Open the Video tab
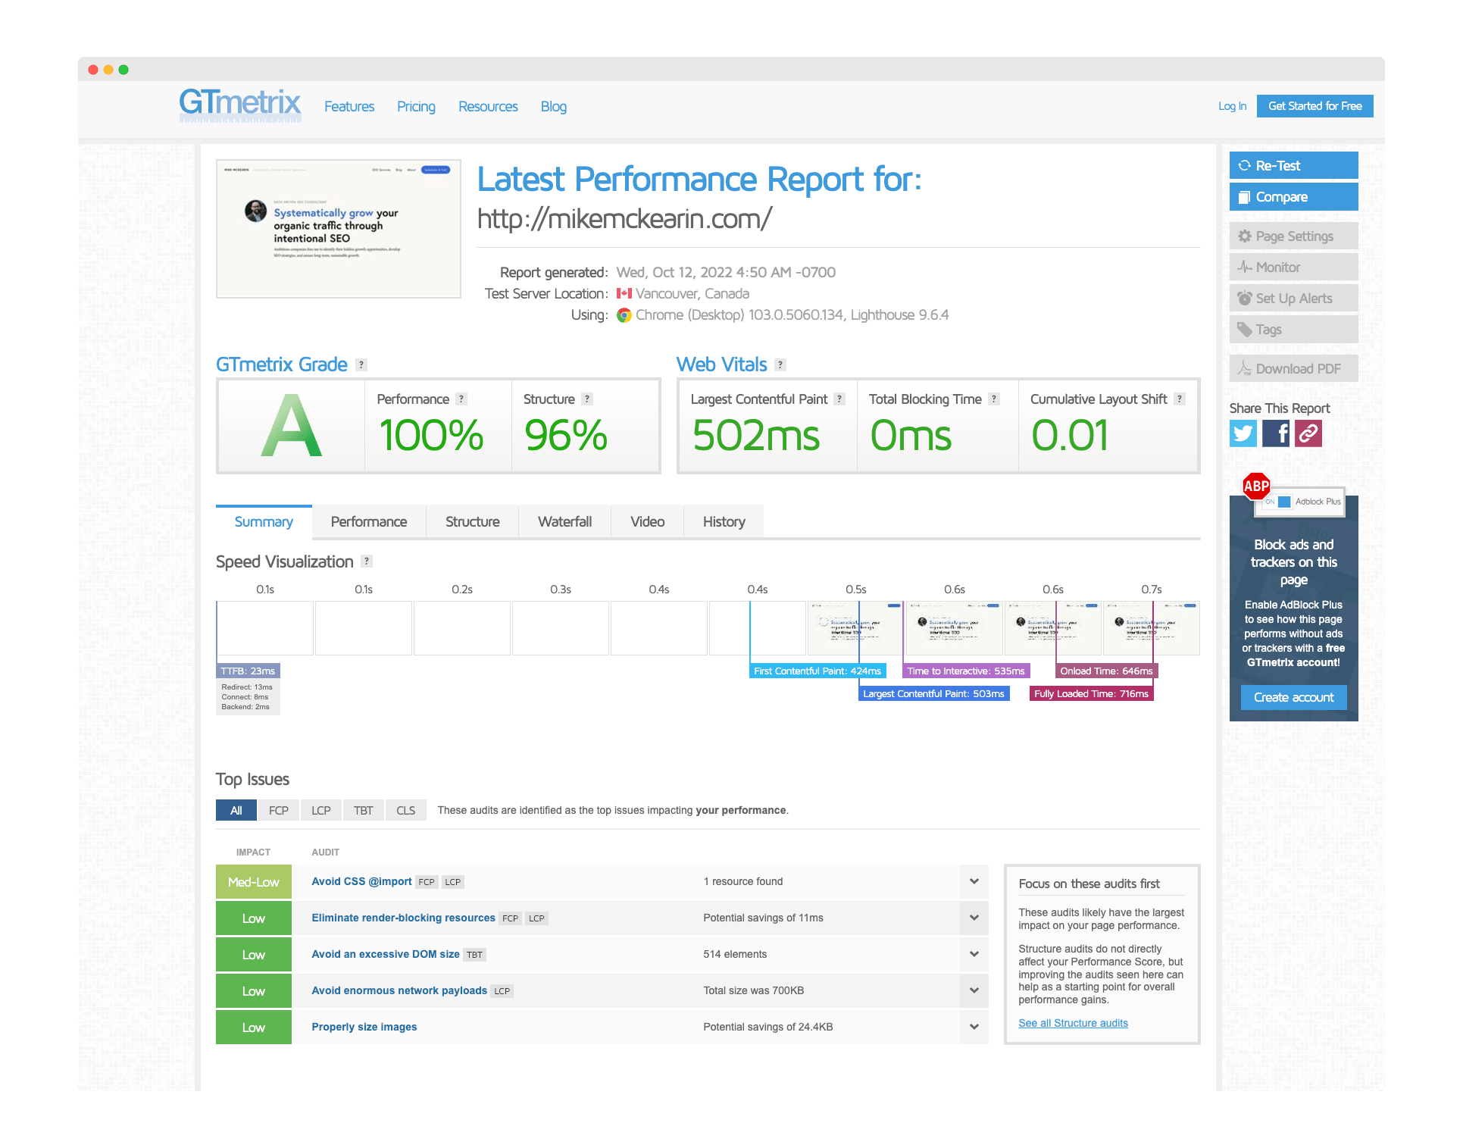This screenshot has height=1148, width=1463. point(648,522)
